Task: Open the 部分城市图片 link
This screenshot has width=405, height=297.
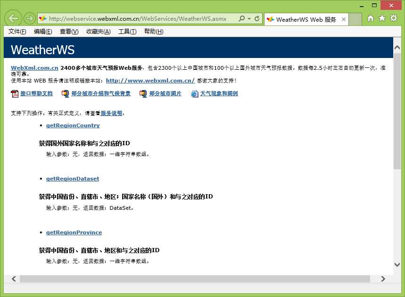Action: (x=165, y=93)
